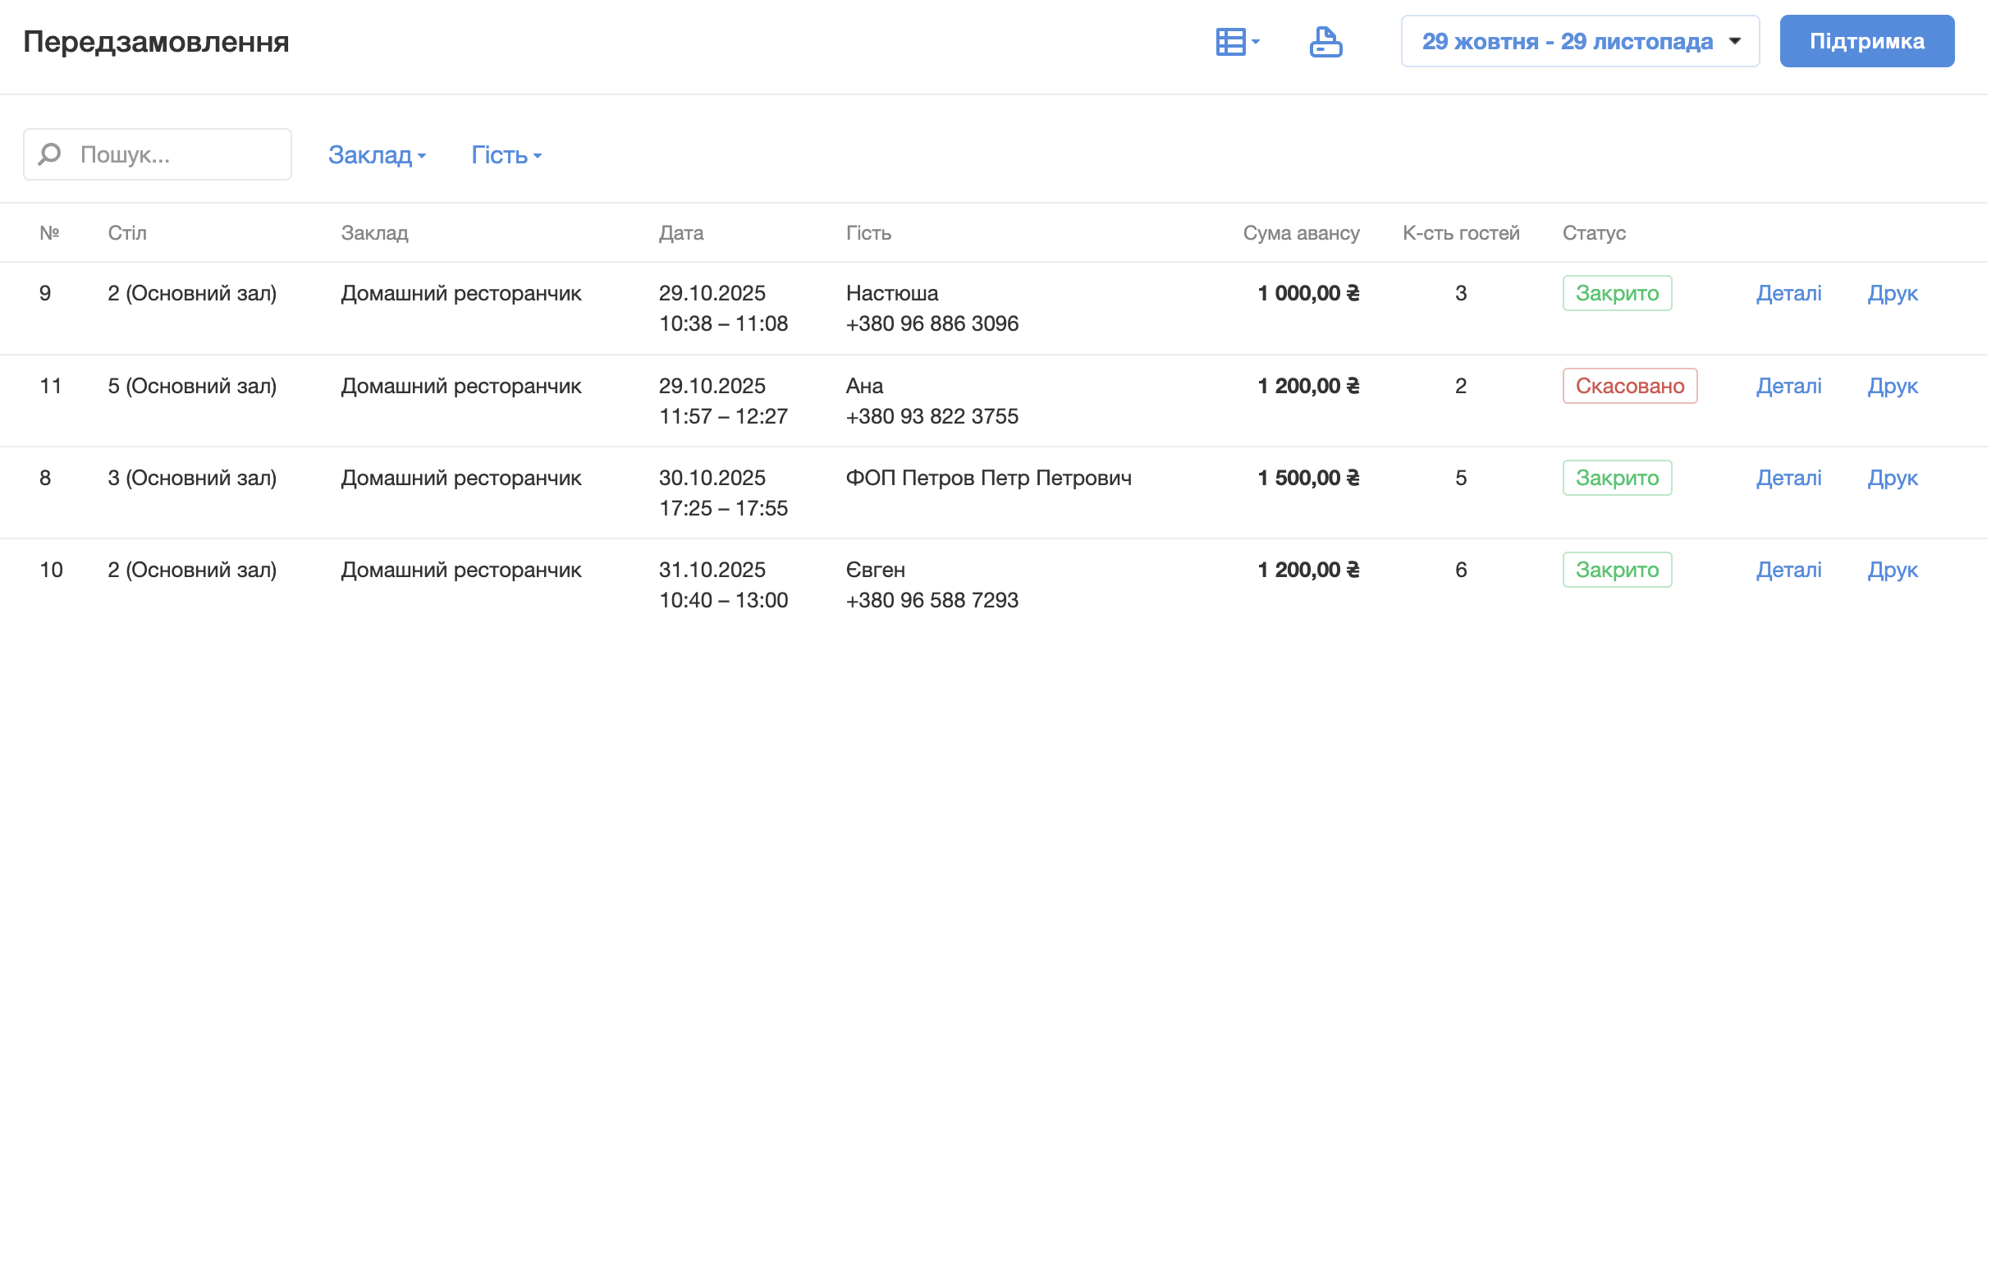The width and height of the screenshot is (1996, 1274).
Task: Expand the Заклад filter dropdown
Action: pos(378,155)
